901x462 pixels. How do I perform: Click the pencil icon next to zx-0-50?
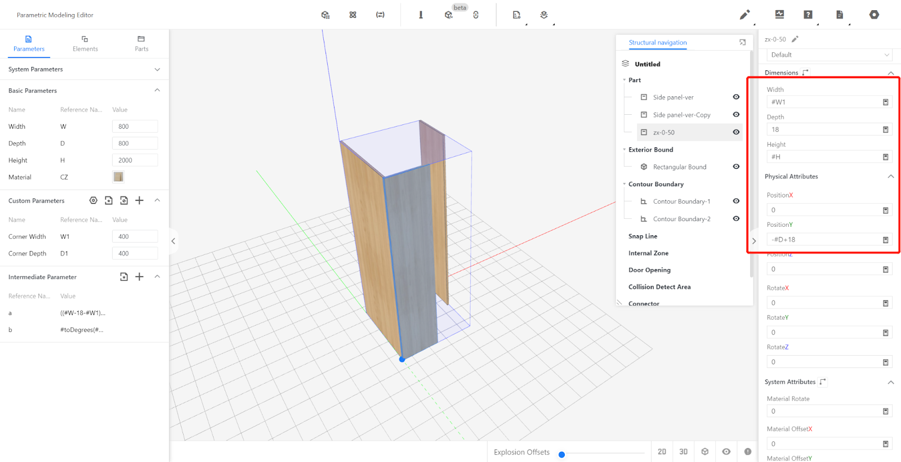tap(795, 39)
